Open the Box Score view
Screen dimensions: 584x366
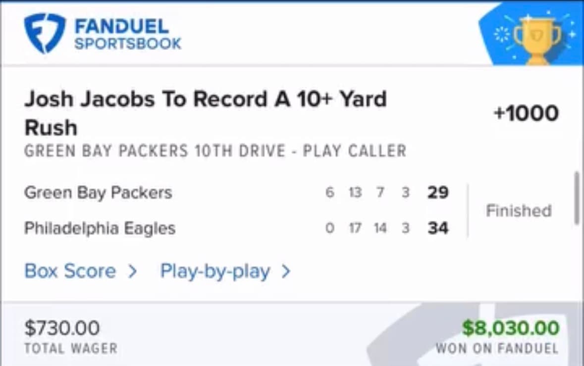coord(70,271)
